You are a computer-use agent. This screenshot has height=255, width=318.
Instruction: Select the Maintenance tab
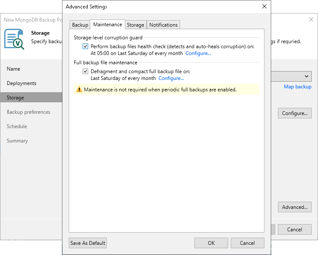108,25
